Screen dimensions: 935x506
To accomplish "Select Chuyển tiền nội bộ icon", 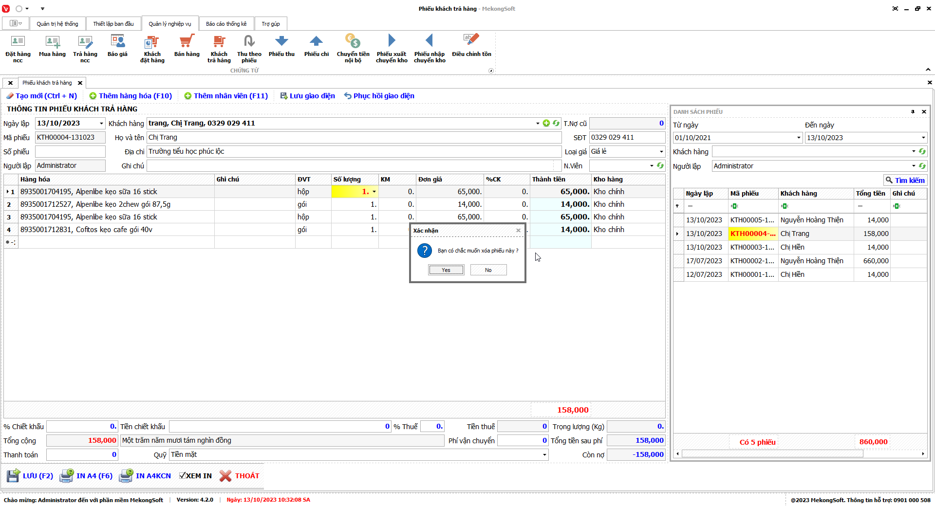I will pos(353,42).
